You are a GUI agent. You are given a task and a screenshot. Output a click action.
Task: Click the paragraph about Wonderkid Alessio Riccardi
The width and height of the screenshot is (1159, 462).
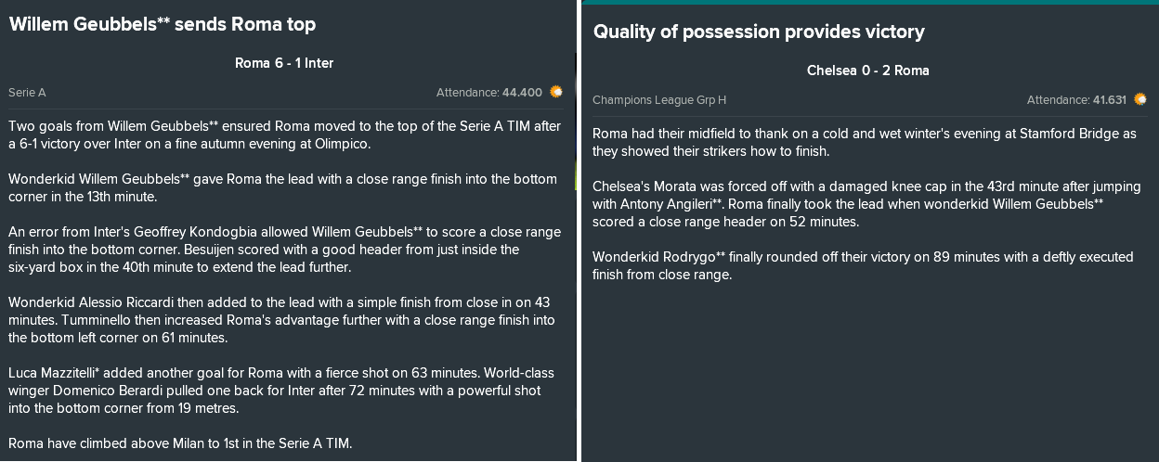tap(282, 320)
